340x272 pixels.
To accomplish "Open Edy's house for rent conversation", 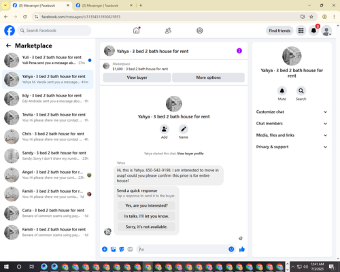I will click(x=48, y=99).
